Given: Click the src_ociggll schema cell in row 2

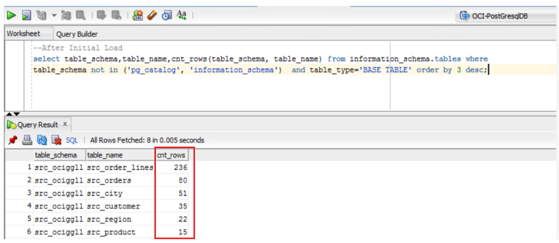Looking at the screenshot, I should pyautogui.click(x=60, y=180).
